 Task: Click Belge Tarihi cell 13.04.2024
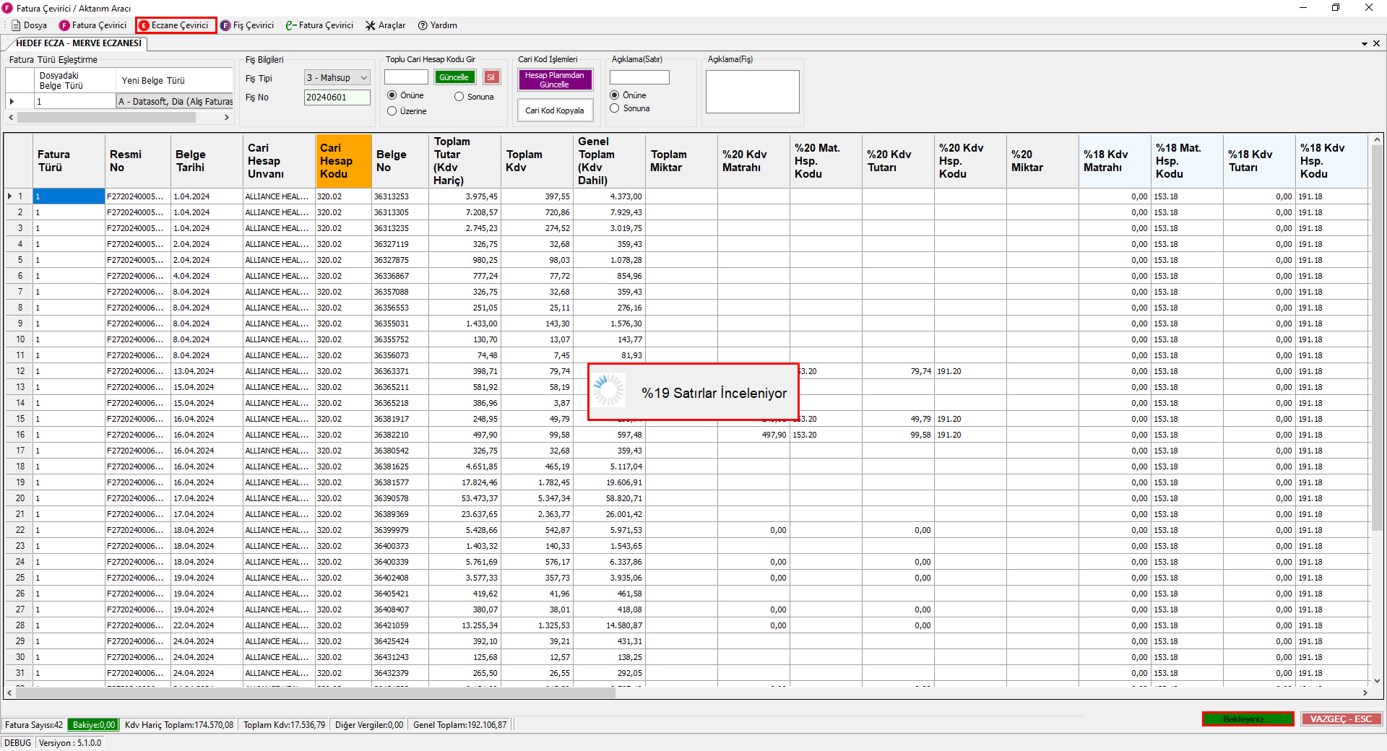[x=207, y=371]
